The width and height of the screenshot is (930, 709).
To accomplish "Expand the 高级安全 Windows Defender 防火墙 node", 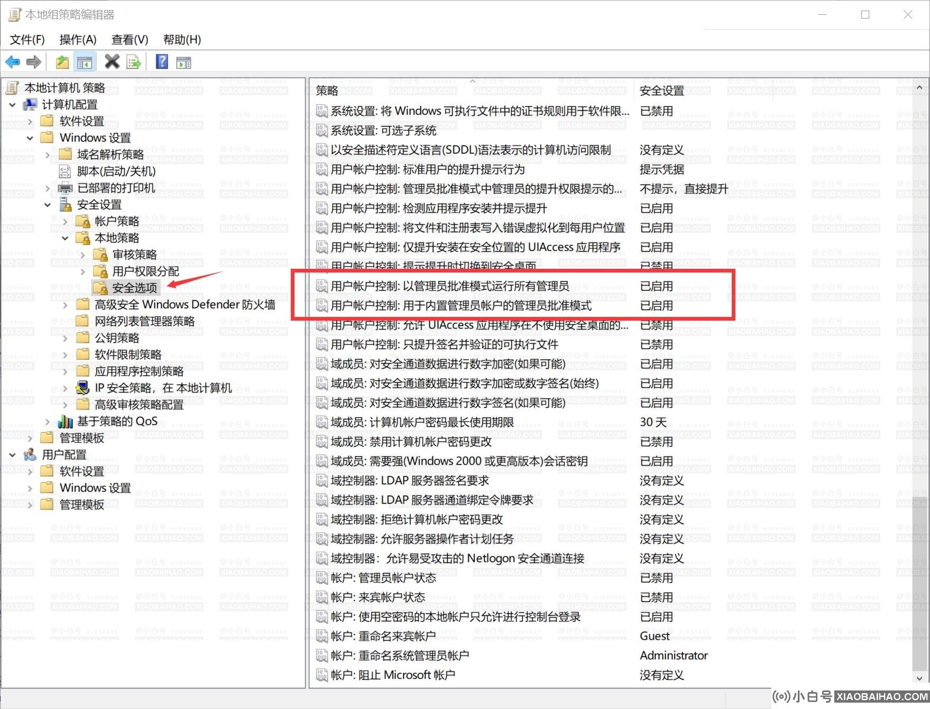I will (x=65, y=305).
